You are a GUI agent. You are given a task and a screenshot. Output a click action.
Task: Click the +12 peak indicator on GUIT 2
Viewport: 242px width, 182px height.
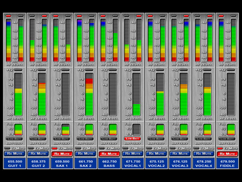42,70
